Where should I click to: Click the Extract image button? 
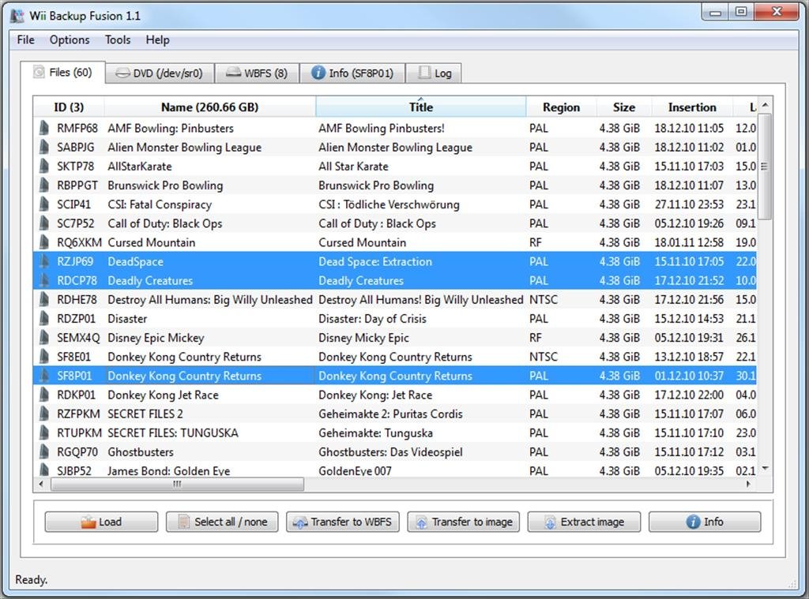click(x=584, y=522)
